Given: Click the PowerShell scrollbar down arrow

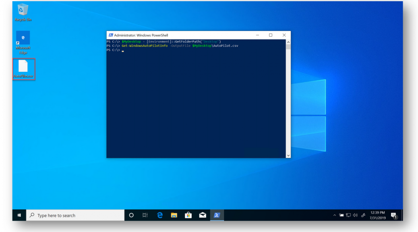Looking at the screenshot, I should click(288, 155).
